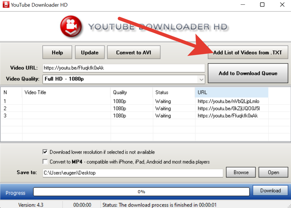Focus the Video URL input field
This screenshot has height=208, width=291.
(124, 68)
